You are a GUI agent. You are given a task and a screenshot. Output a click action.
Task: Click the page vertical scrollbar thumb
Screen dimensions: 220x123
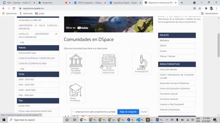coord(219,45)
